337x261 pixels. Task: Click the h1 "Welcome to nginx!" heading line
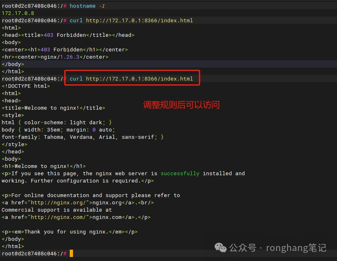(44, 166)
